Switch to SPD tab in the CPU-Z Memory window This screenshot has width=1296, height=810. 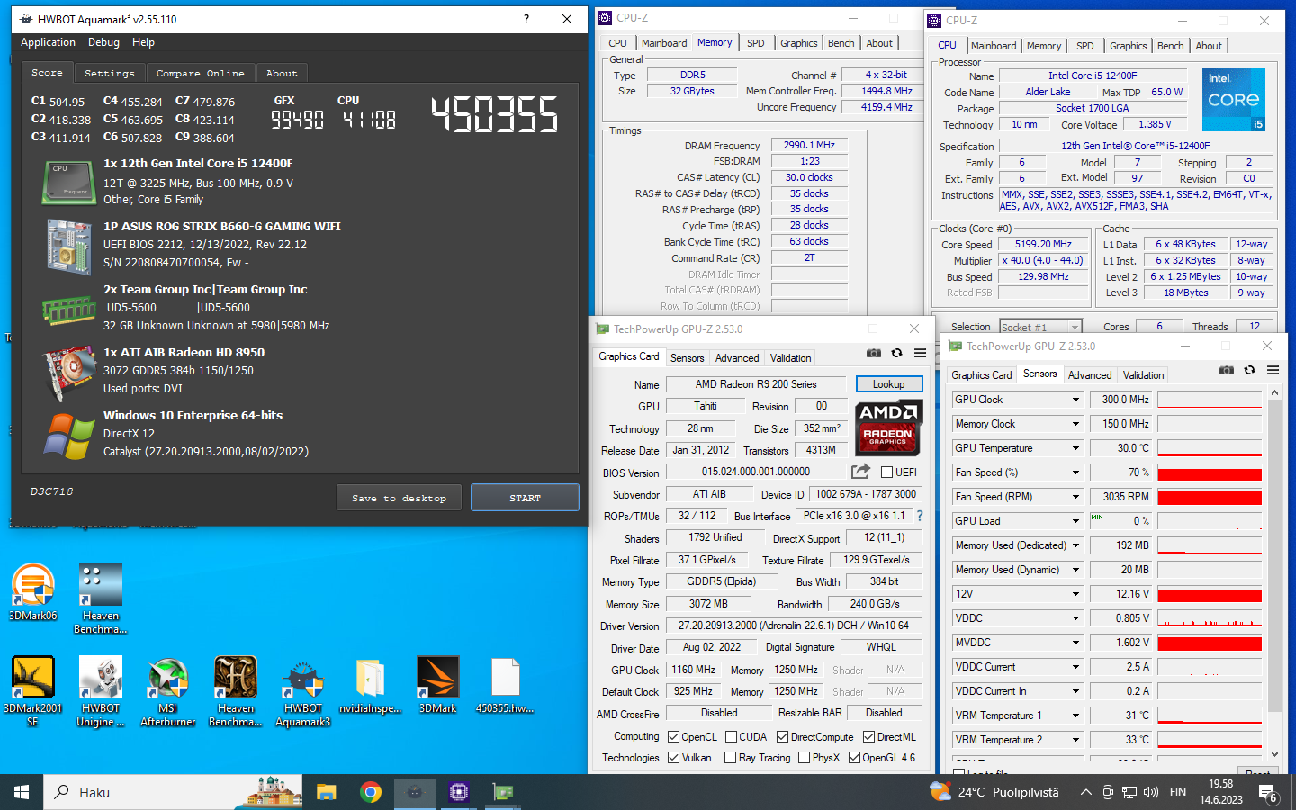click(x=755, y=42)
